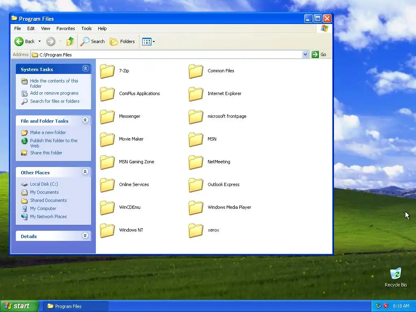Click the Program Files taskbar button

click(x=76, y=306)
